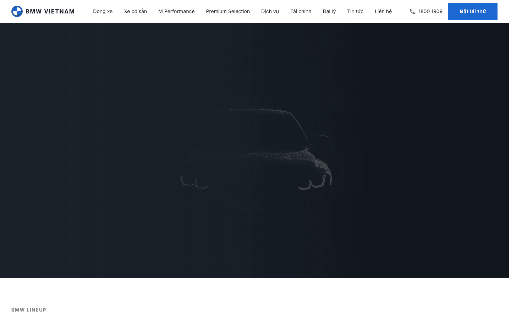Open the BMW VIETNAM home link

click(x=43, y=11)
